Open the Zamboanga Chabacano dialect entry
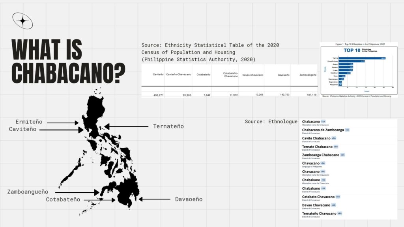 [320, 155]
